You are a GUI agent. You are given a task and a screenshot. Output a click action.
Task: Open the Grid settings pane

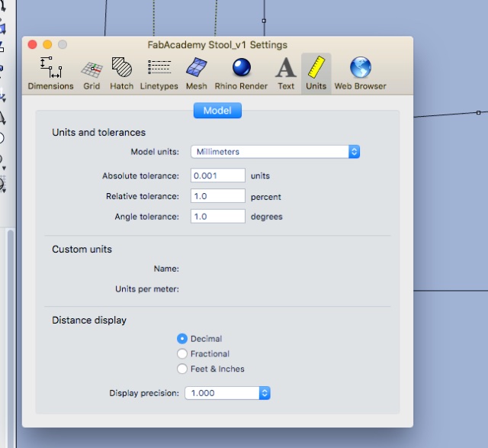pyautogui.click(x=91, y=73)
